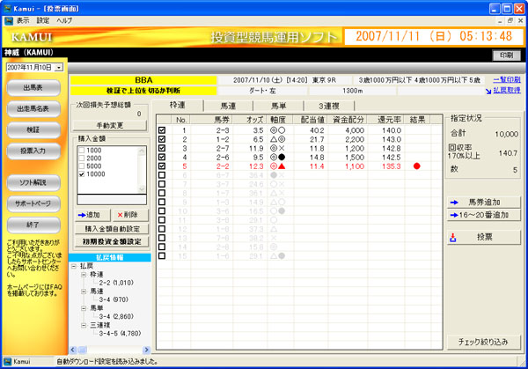Tick the 1000 purchase amount checkbox

82,151
